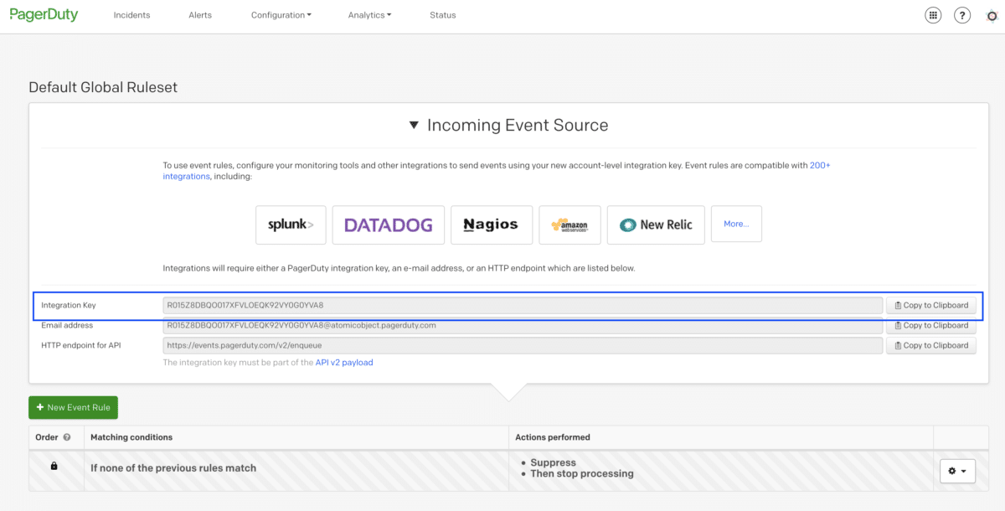The image size is (1005, 511).
Task: Copy the Integration Key to clipboard
Action: click(931, 305)
